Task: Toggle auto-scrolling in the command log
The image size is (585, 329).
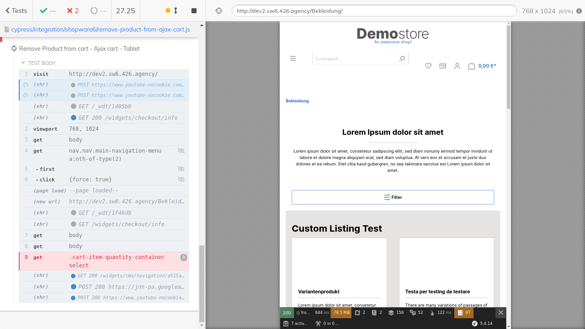Action: 172,11
